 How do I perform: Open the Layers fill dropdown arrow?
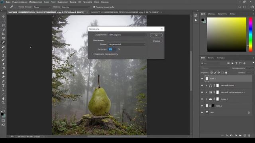(253, 73)
